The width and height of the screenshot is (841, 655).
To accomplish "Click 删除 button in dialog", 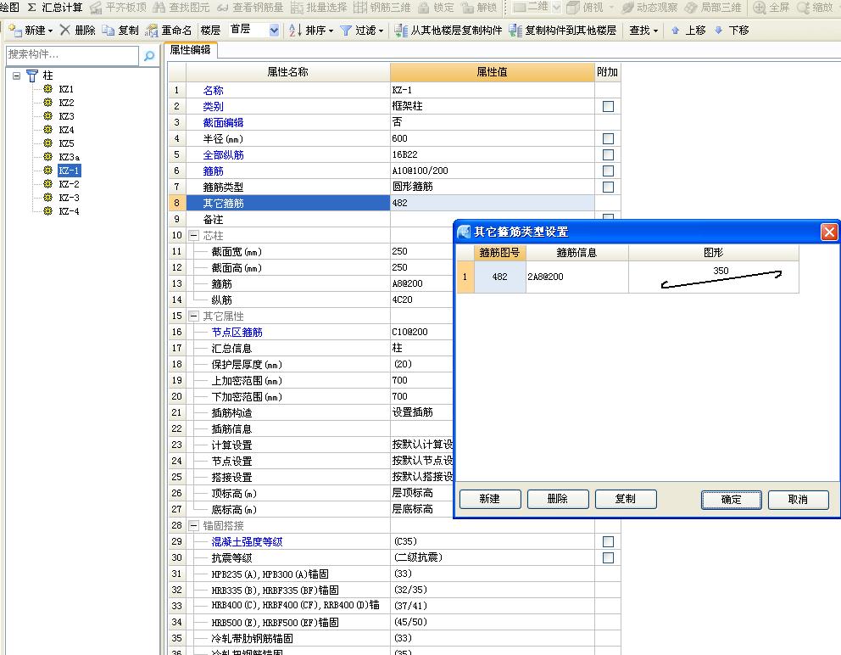I will pyautogui.click(x=557, y=499).
